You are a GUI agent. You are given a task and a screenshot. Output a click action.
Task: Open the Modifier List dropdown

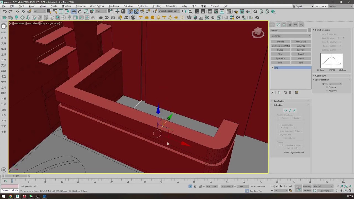click(x=290, y=36)
